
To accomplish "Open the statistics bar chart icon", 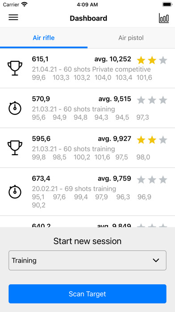I will (164, 18).
